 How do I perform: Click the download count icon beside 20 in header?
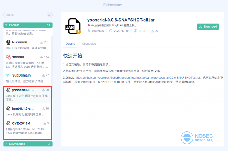click(152, 31)
